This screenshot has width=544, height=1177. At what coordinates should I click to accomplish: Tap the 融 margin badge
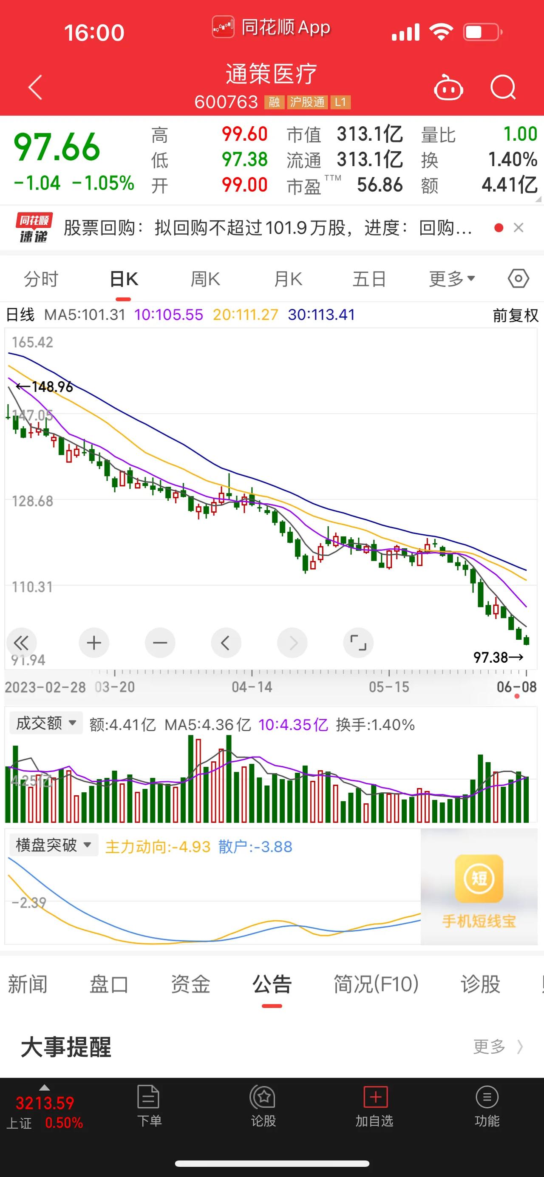[x=274, y=102]
